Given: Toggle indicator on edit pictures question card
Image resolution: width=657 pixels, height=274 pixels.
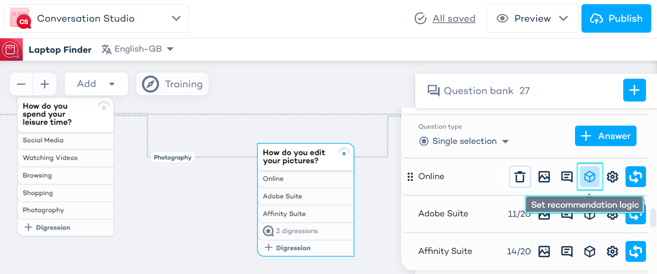Looking at the screenshot, I should click(x=344, y=154).
